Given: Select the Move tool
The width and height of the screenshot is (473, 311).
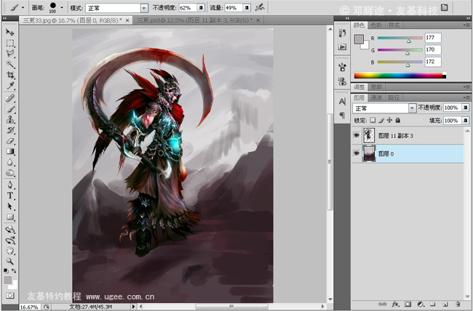Looking at the screenshot, I should [x=10, y=32].
